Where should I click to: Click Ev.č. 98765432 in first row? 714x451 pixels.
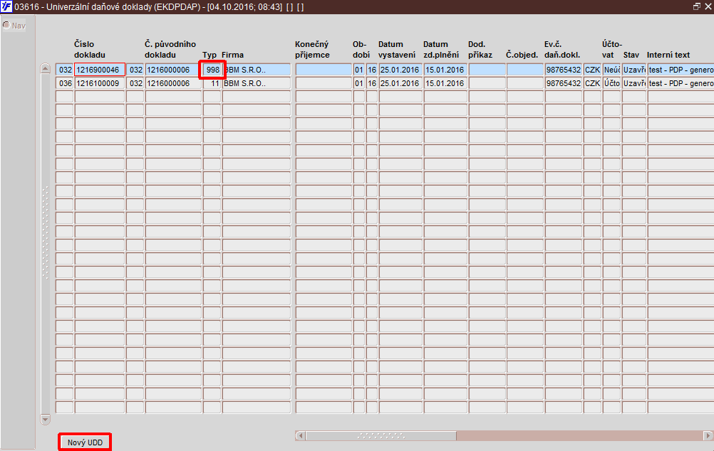point(564,70)
